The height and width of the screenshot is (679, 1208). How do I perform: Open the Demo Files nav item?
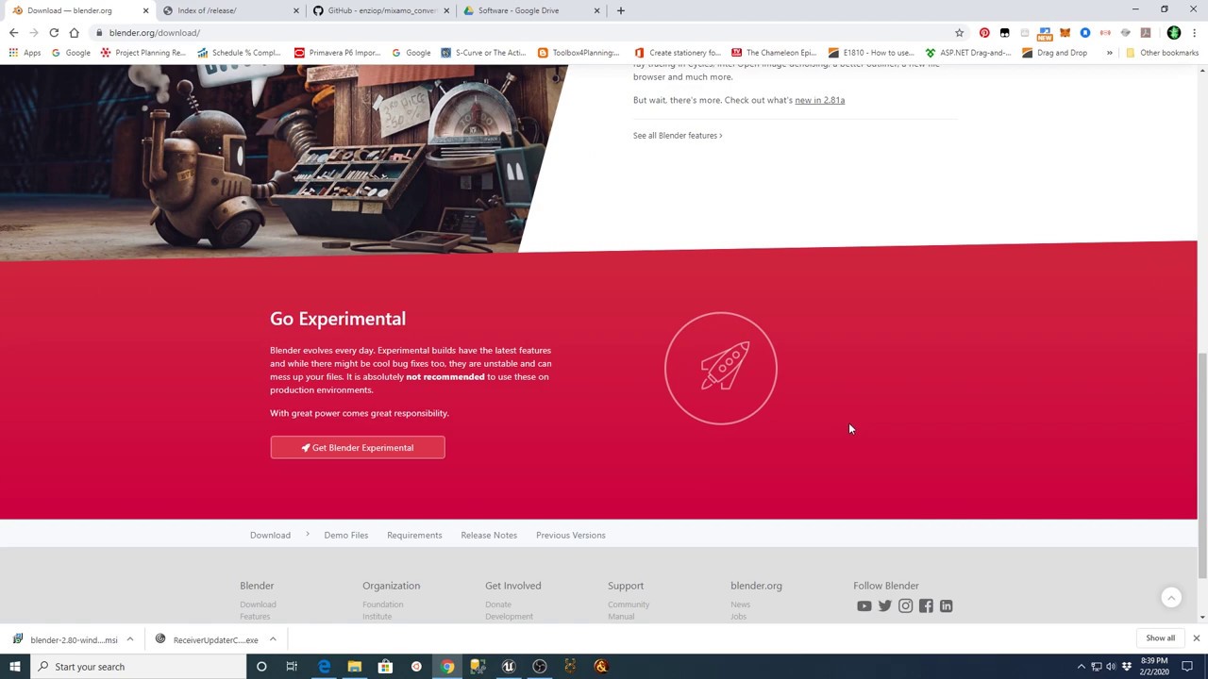point(345,535)
